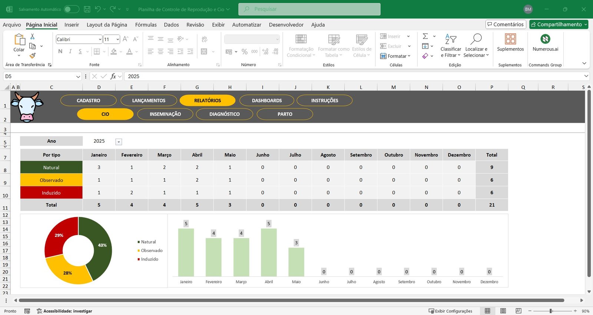Click the Suplementos add-ins icon
Screen dimensions: 593x315
(x=510, y=39)
